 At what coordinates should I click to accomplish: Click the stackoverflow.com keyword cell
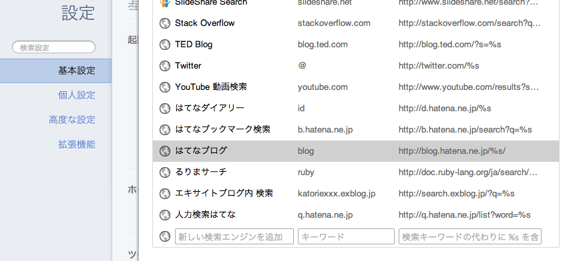[334, 23]
